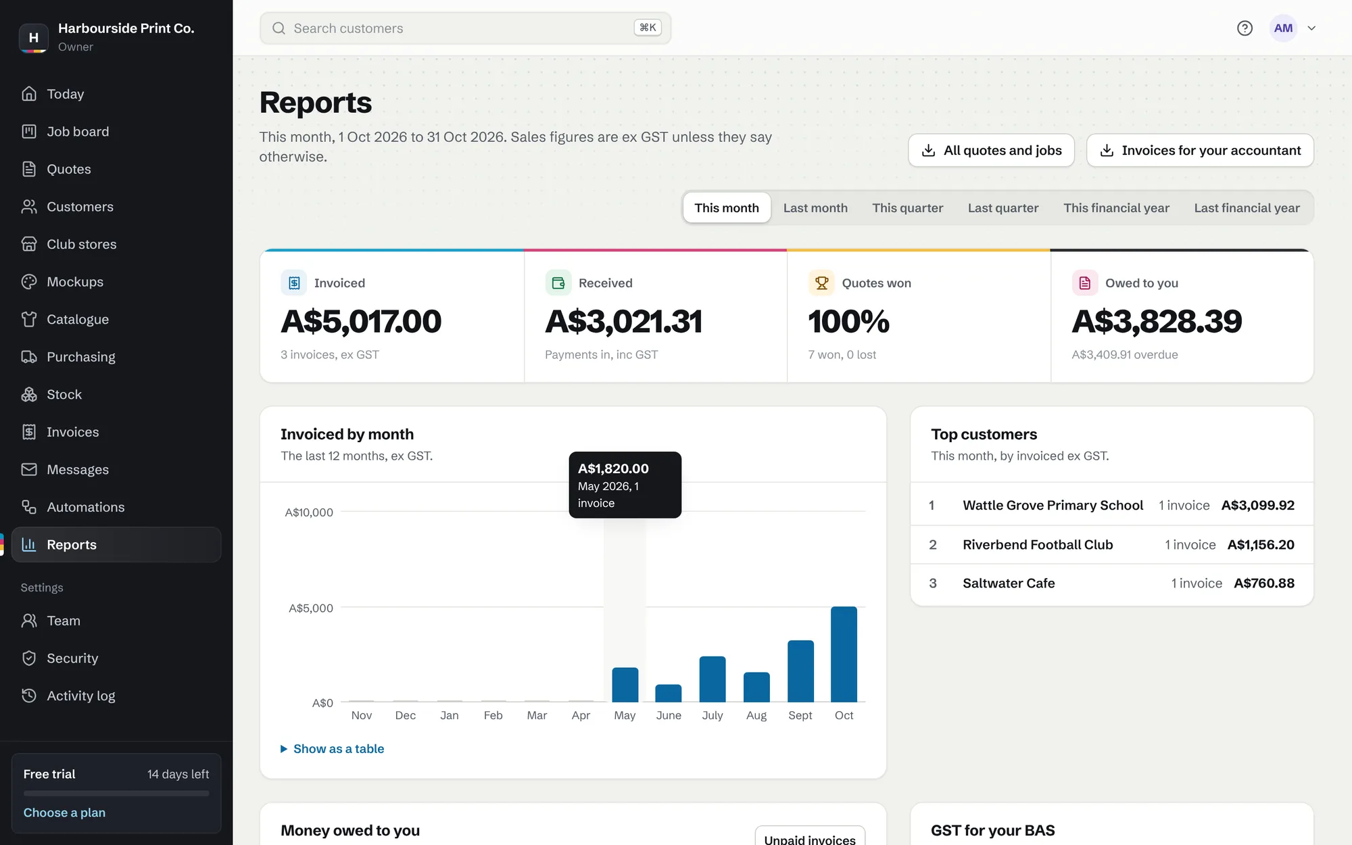Download Invoices for your accountant

tap(1200, 150)
